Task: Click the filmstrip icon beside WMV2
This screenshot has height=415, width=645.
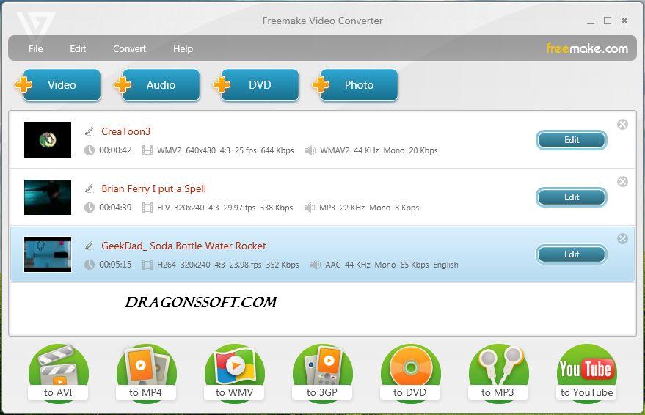Action: click(147, 150)
